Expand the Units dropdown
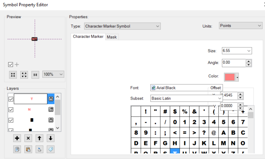This screenshot has height=159, width=265. tap(240, 26)
